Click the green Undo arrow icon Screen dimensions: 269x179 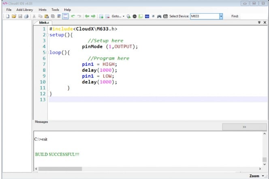[73, 17]
